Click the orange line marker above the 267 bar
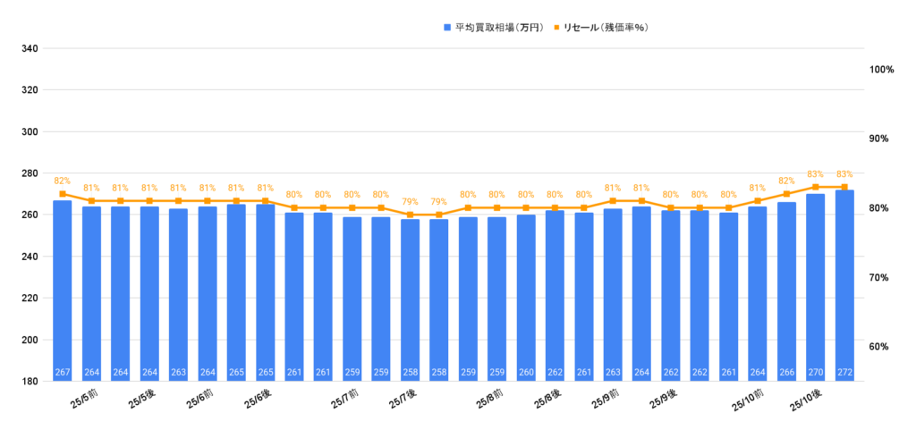The image size is (916, 430). click(x=63, y=194)
